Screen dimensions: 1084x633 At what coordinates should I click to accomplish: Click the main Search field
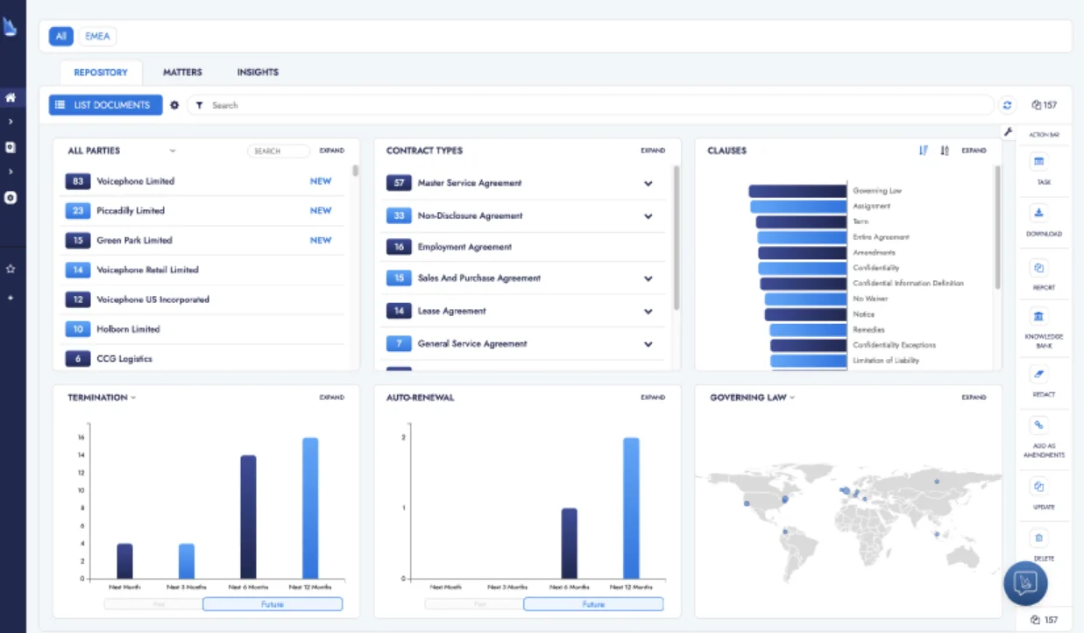pyautogui.click(x=592, y=105)
